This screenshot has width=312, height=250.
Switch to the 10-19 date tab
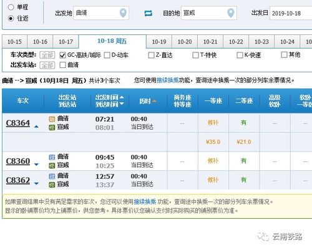(159, 42)
